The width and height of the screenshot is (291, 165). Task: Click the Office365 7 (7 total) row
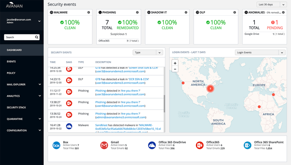click(x=119, y=41)
